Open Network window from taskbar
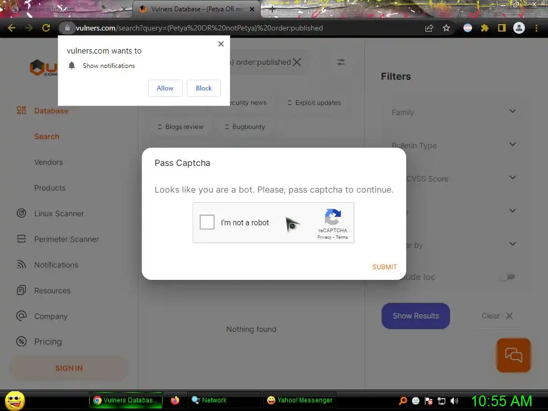The height and width of the screenshot is (411, 548). [x=224, y=400]
